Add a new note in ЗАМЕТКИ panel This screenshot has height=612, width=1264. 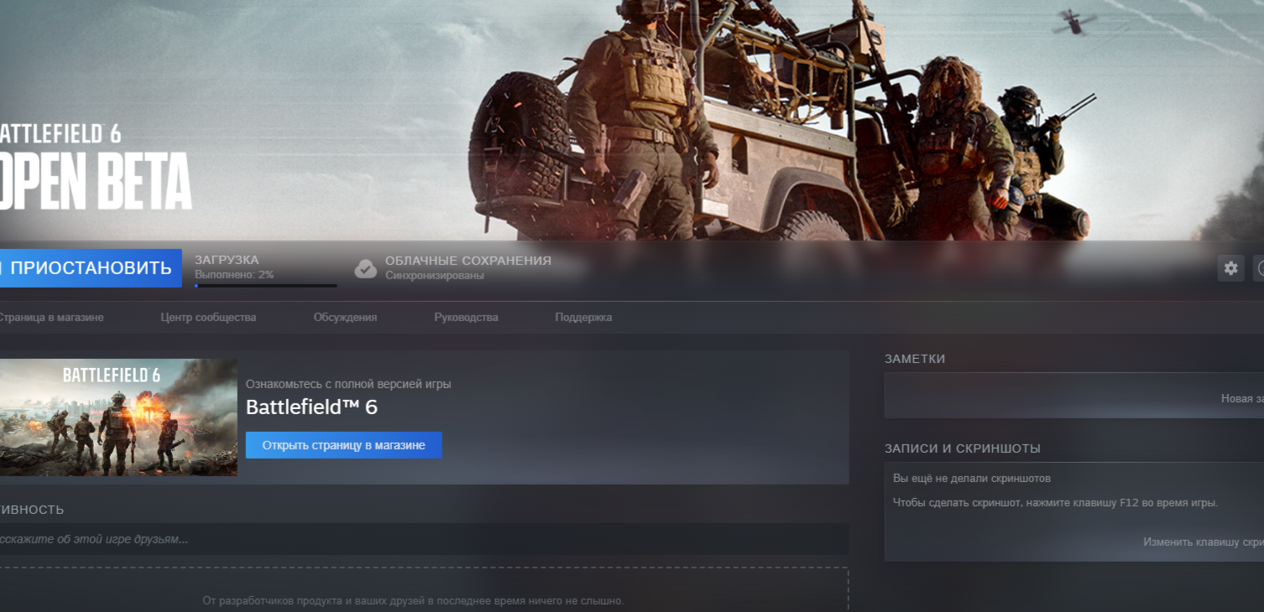click(1242, 399)
